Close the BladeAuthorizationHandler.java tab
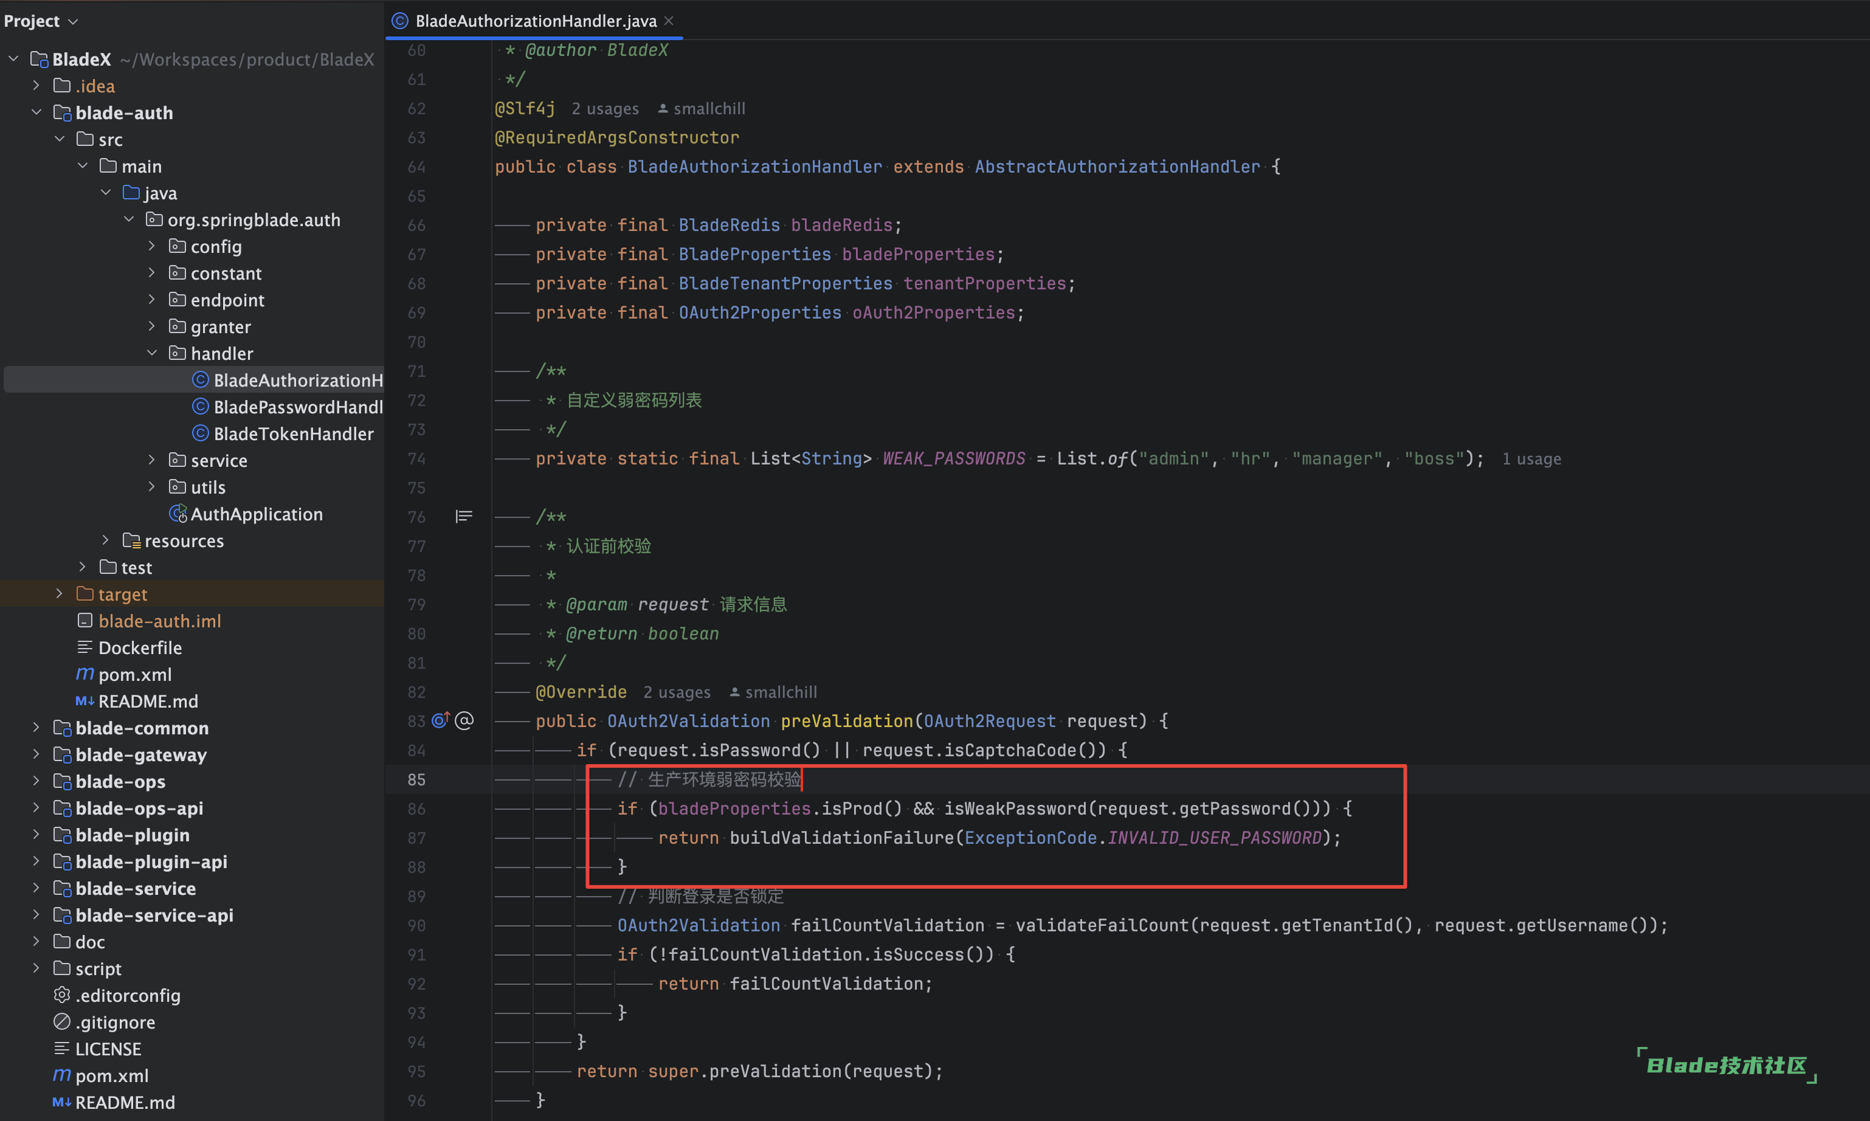Screen dimensions: 1870x1121 [x=668, y=21]
